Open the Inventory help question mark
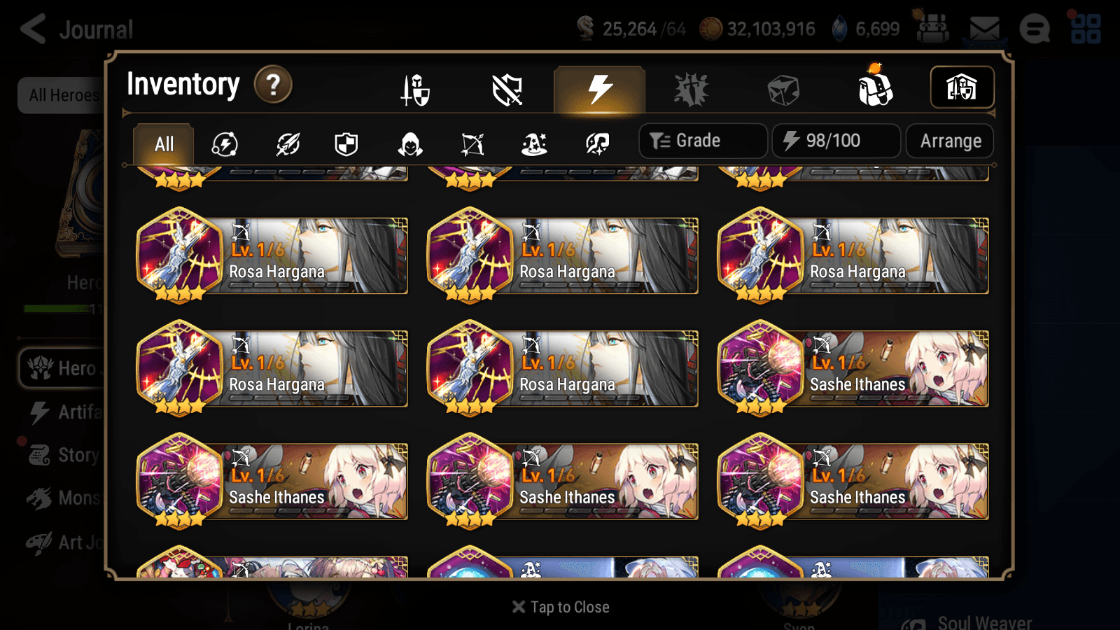1120x630 pixels. click(x=273, y=85)
